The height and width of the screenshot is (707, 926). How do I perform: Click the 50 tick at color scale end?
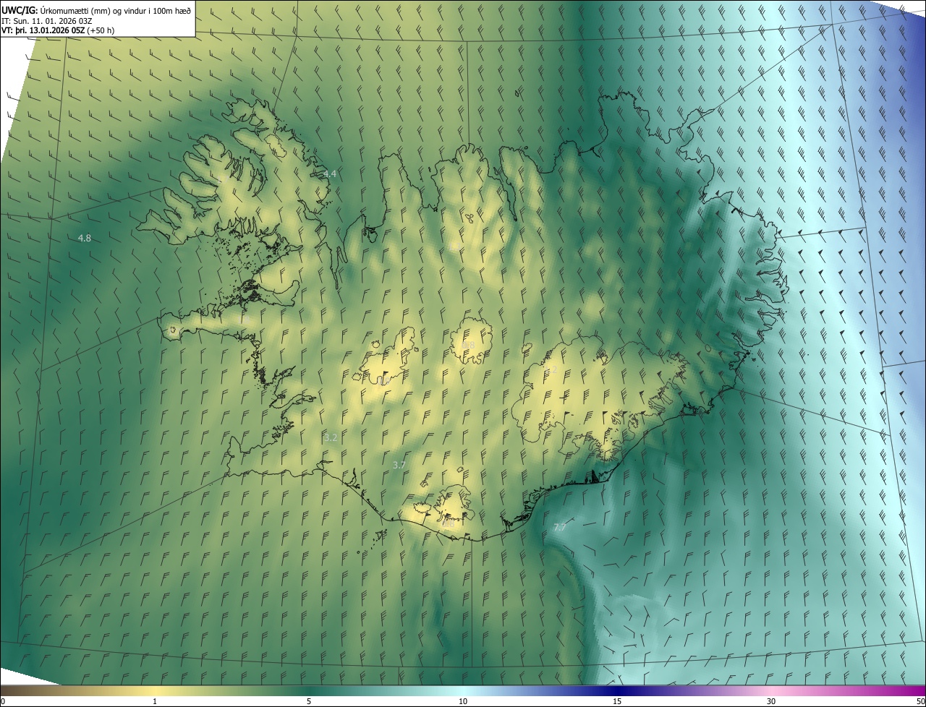pyautogui.click(x=920, y=702)
